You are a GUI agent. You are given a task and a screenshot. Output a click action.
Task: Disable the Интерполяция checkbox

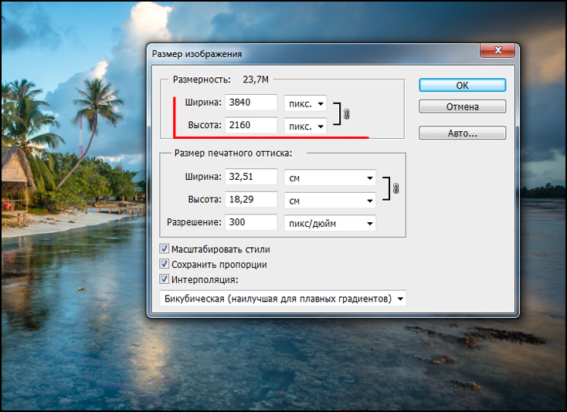(165, 279)
